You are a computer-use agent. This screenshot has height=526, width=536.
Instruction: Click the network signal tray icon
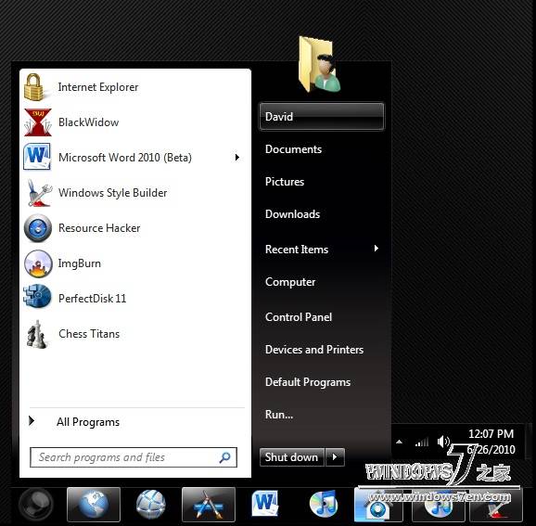[x=422, y=443]
